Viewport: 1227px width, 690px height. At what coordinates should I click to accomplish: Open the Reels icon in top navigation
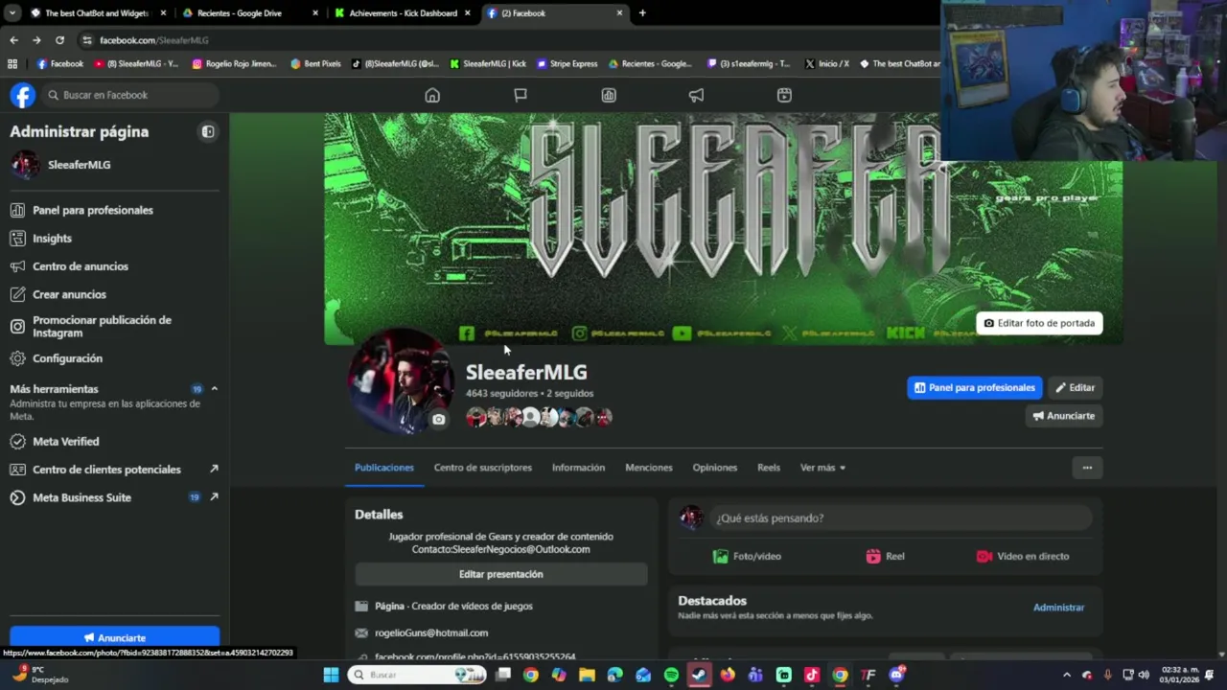tap(784, 95)
